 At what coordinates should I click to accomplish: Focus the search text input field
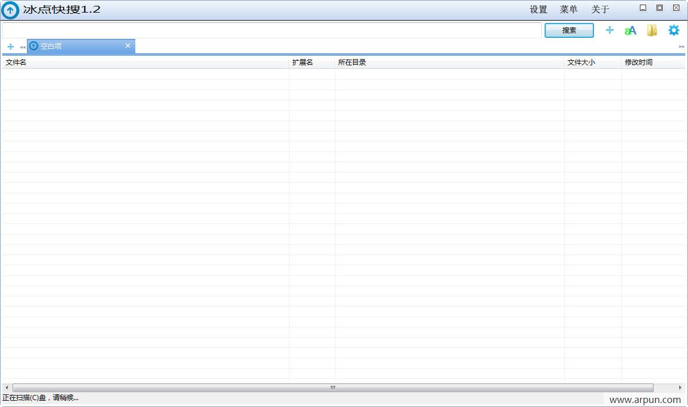pyautogui.click(x=272, y=30)
